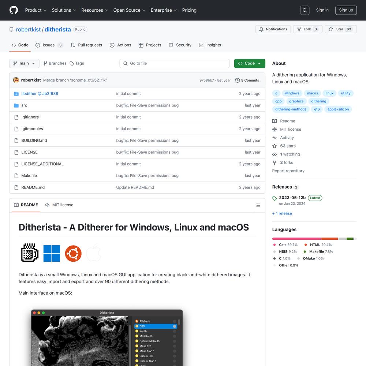Click the 'dithering-methods' topic tag

pyautogui.click(x=291, y=109)
